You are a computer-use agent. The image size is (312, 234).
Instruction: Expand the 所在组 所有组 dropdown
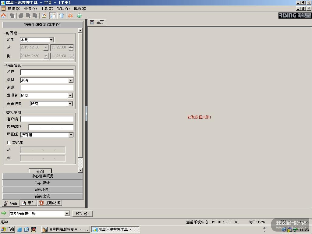click(x=71, y=135)
